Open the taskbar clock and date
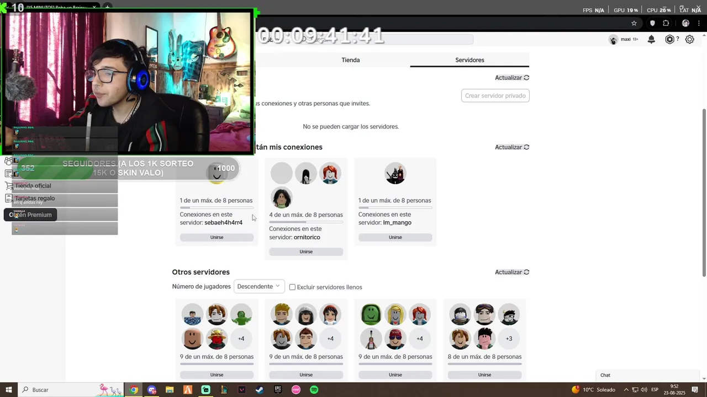707x397 pixels. tap(674, 390)
